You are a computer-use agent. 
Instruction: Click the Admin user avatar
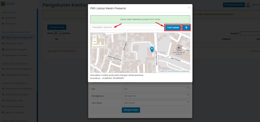pyautogui.click(x=248, y=5)
